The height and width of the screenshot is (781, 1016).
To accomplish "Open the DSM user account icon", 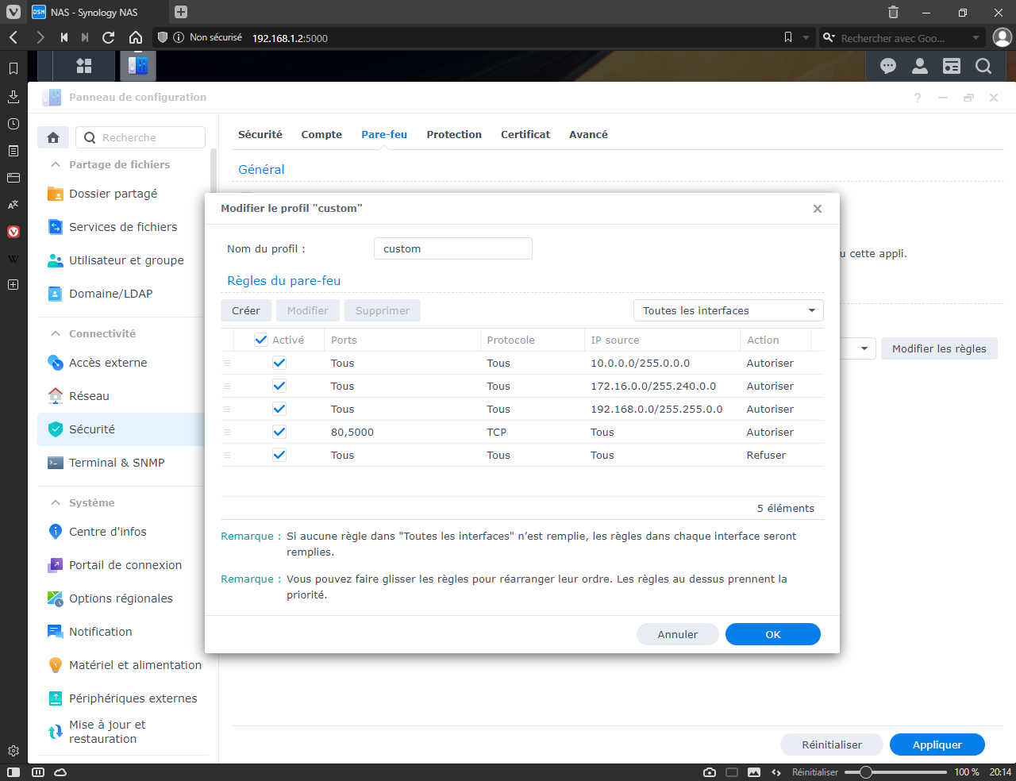I will (920, 67).
